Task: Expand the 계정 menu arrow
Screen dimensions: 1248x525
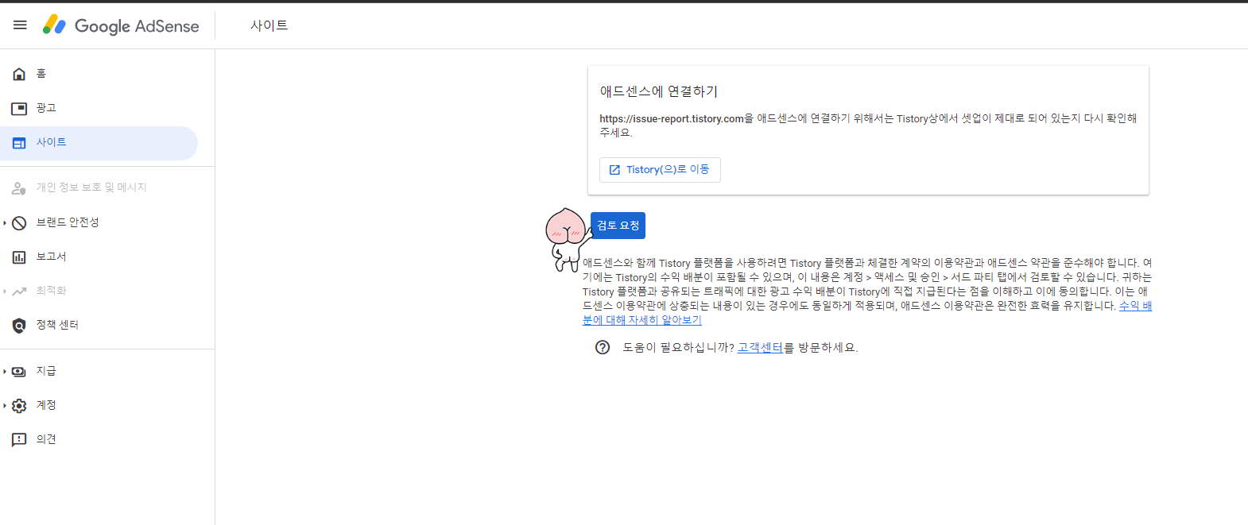Action: pos(5,406)
